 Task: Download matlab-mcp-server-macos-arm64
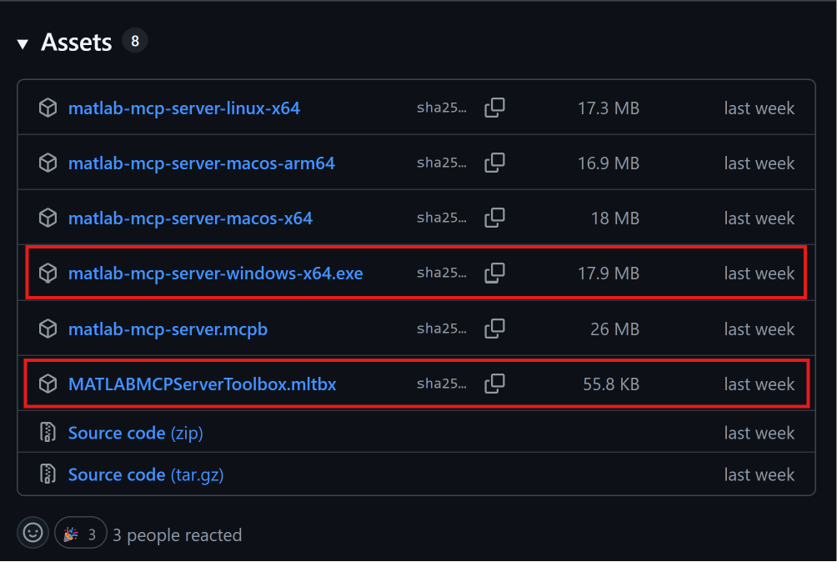201,163
